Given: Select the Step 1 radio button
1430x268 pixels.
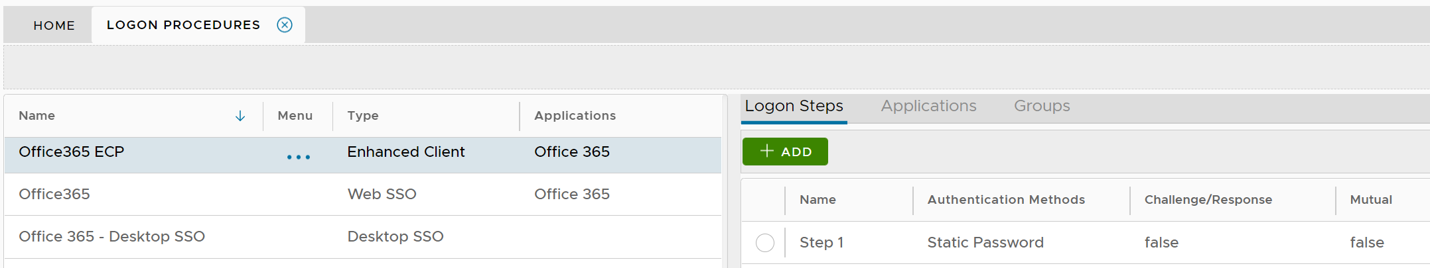Looking at the screenshot, I should pyautogui.click(x=765, y=243).
